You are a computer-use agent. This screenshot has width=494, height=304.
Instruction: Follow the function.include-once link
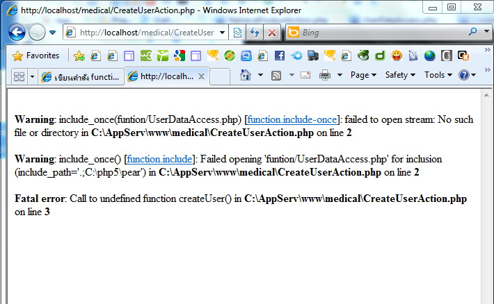pyautogui.click(x=292, y=119)
